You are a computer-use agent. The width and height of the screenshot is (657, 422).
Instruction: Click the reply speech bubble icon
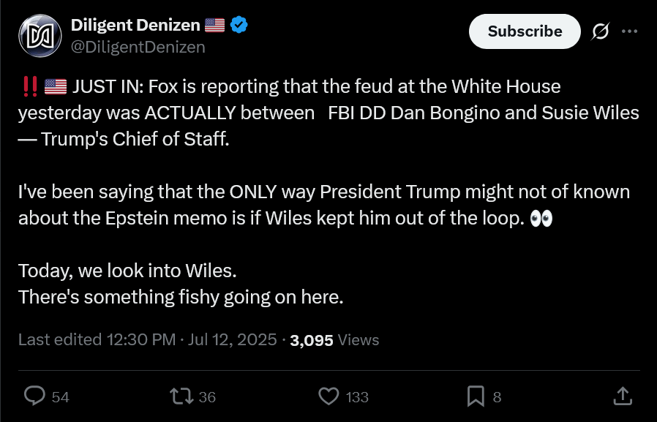tap(34, 396)
